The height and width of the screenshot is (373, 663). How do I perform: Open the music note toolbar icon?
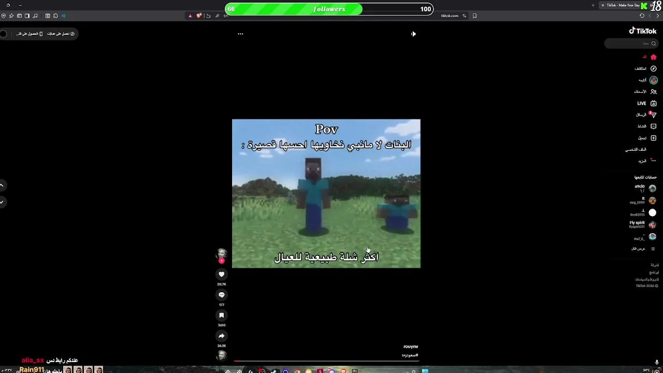35,16
